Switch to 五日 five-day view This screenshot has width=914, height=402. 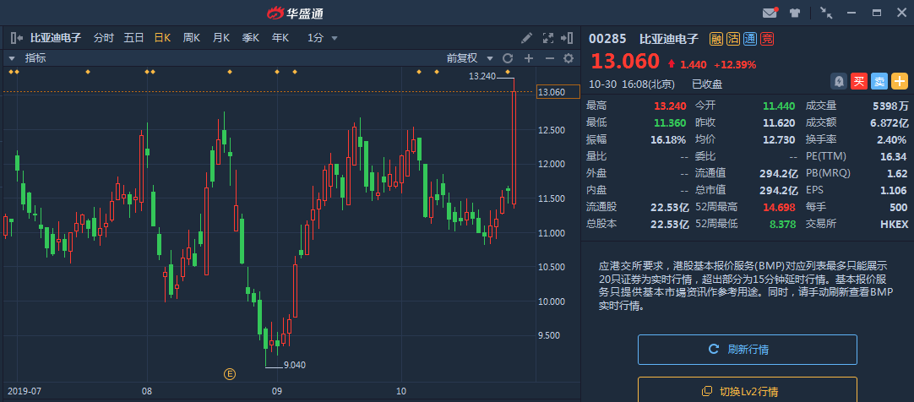point(134,39)
